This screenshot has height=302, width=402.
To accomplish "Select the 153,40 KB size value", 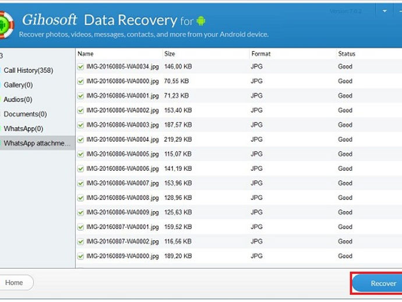I will pyautogui.click(x=178, y=111).
